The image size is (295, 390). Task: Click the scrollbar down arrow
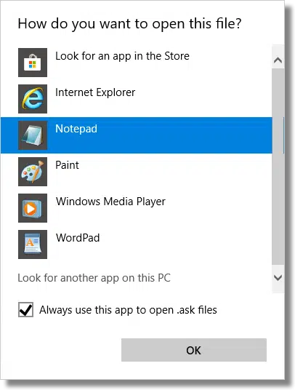click(x=278, y=277)
